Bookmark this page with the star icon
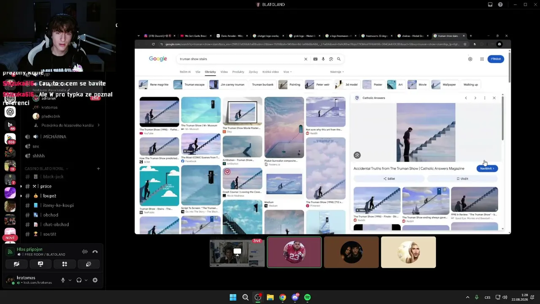The image size is (540, 304). point(465,44)
